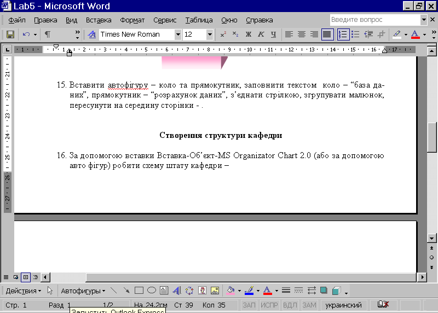This screenshot has width=438, height=313.
Task: Open 3-D style options
Action: 337,291
